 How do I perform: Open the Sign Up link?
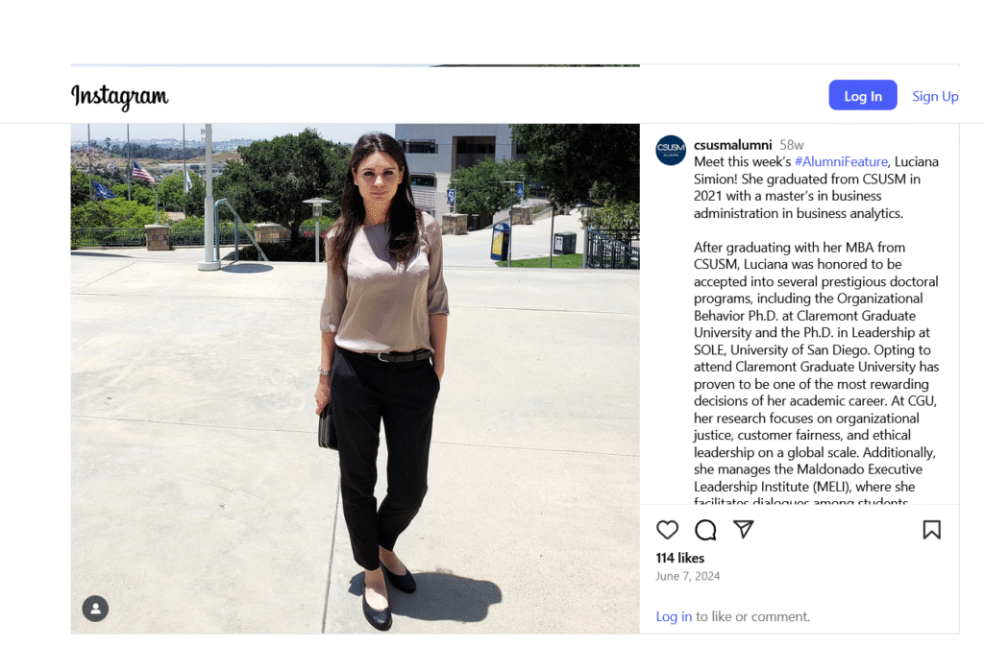click(x=935, y=96)
